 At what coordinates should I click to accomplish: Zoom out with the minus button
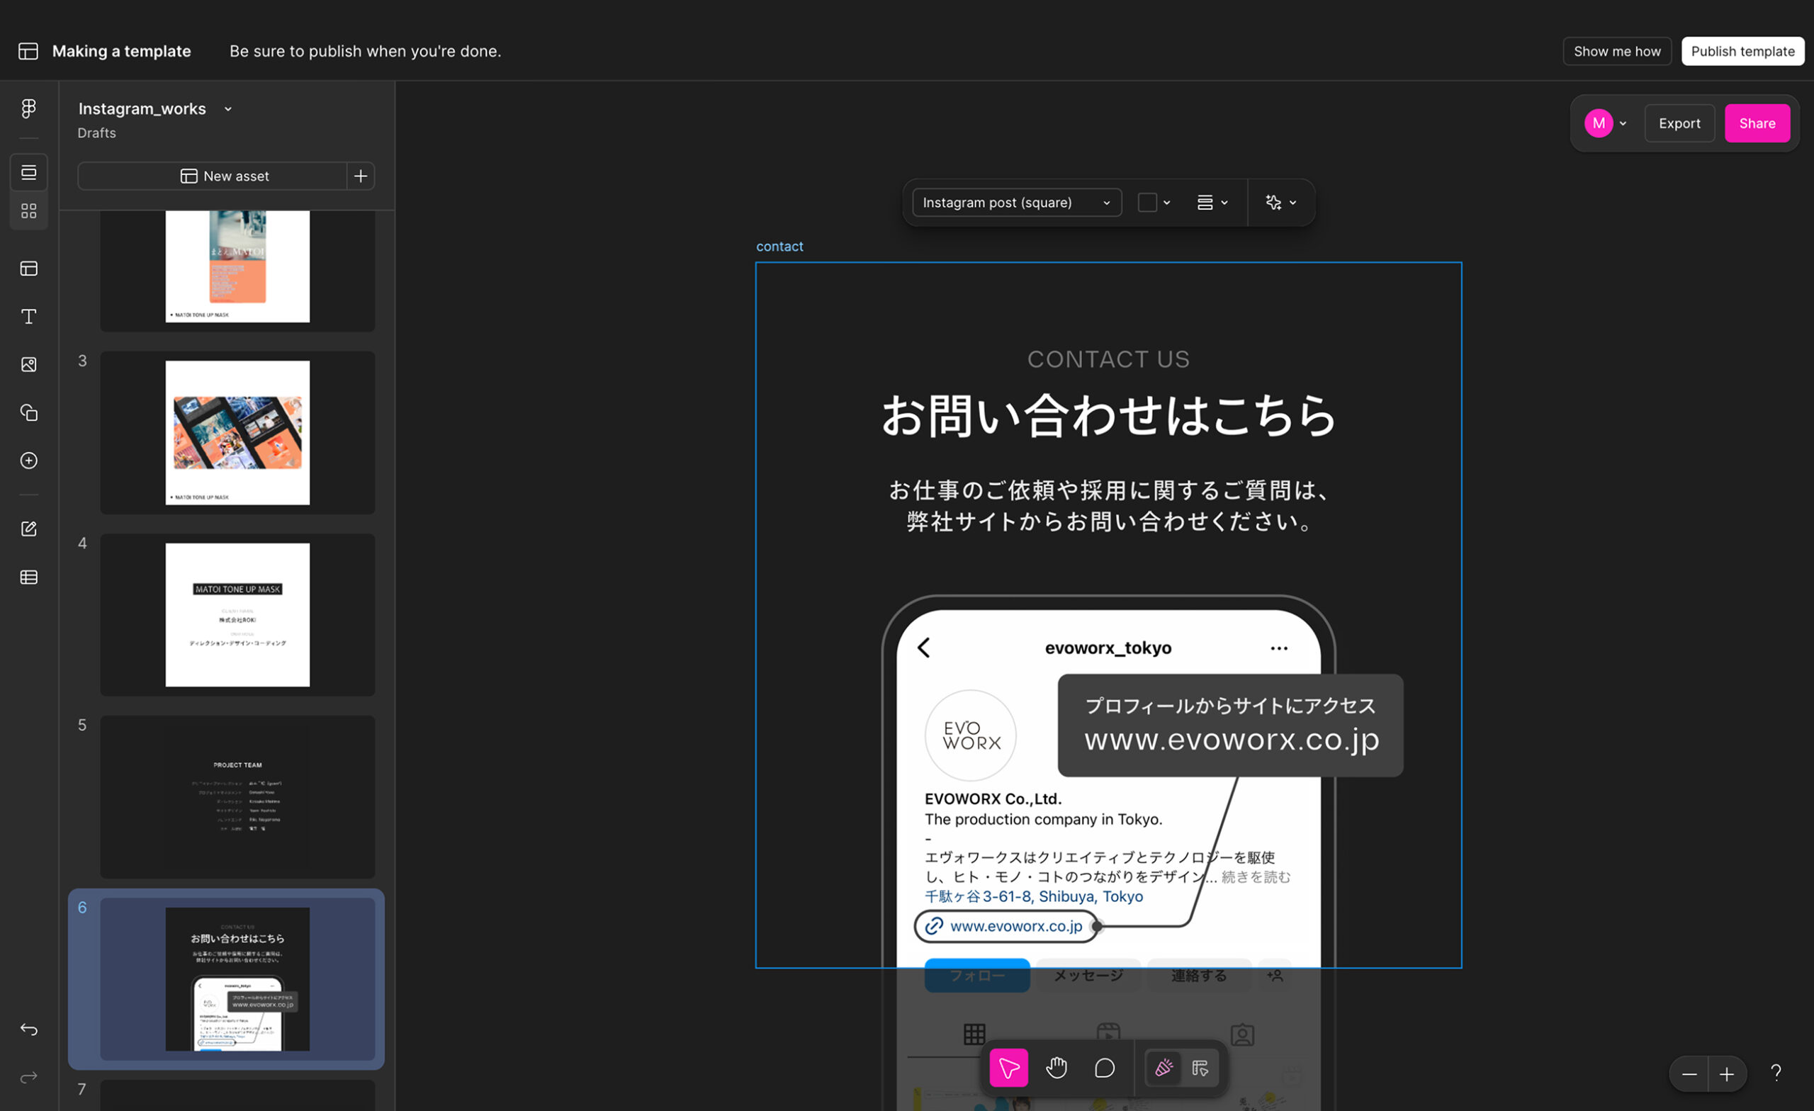pos(1689,1075)
